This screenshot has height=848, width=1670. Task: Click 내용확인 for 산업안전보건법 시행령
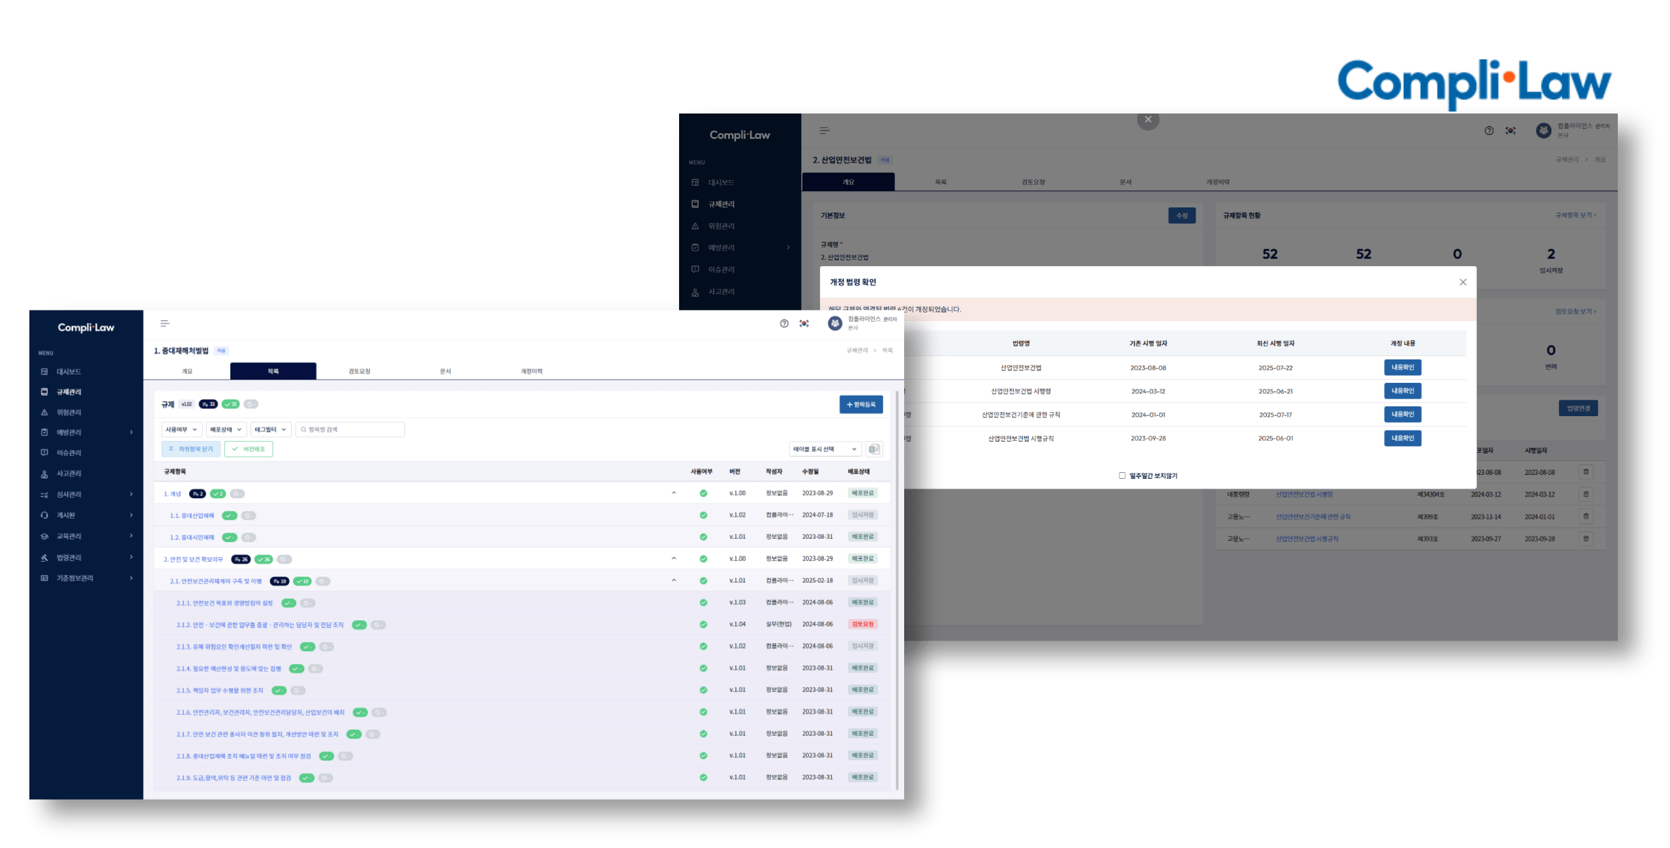point(1403,391)
